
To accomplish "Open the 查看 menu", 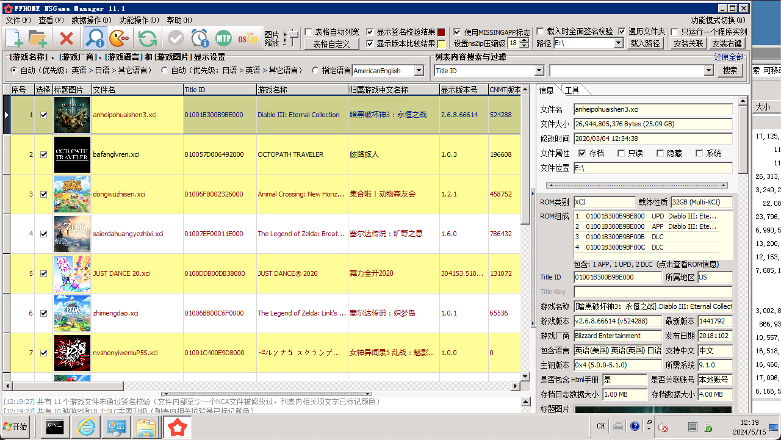I will point(51,20).
